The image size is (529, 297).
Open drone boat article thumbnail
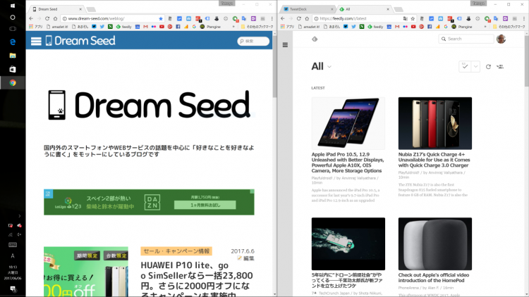click(348, 244)
